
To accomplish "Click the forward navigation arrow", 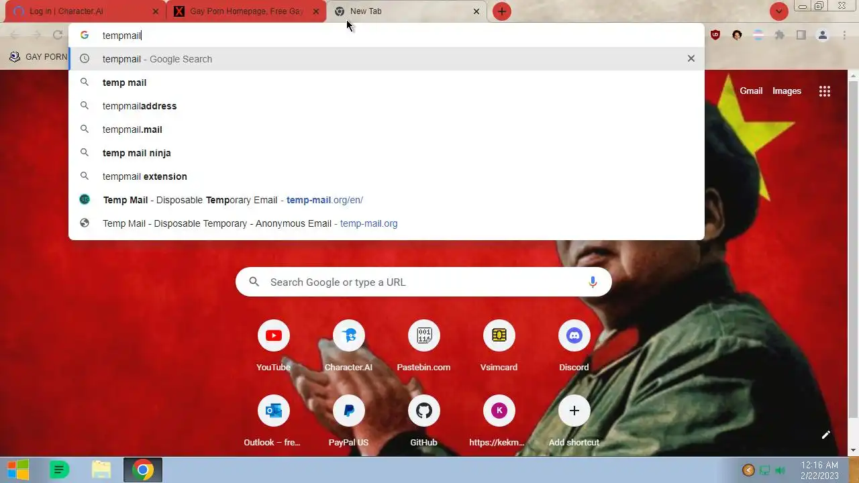I will 36,35.
